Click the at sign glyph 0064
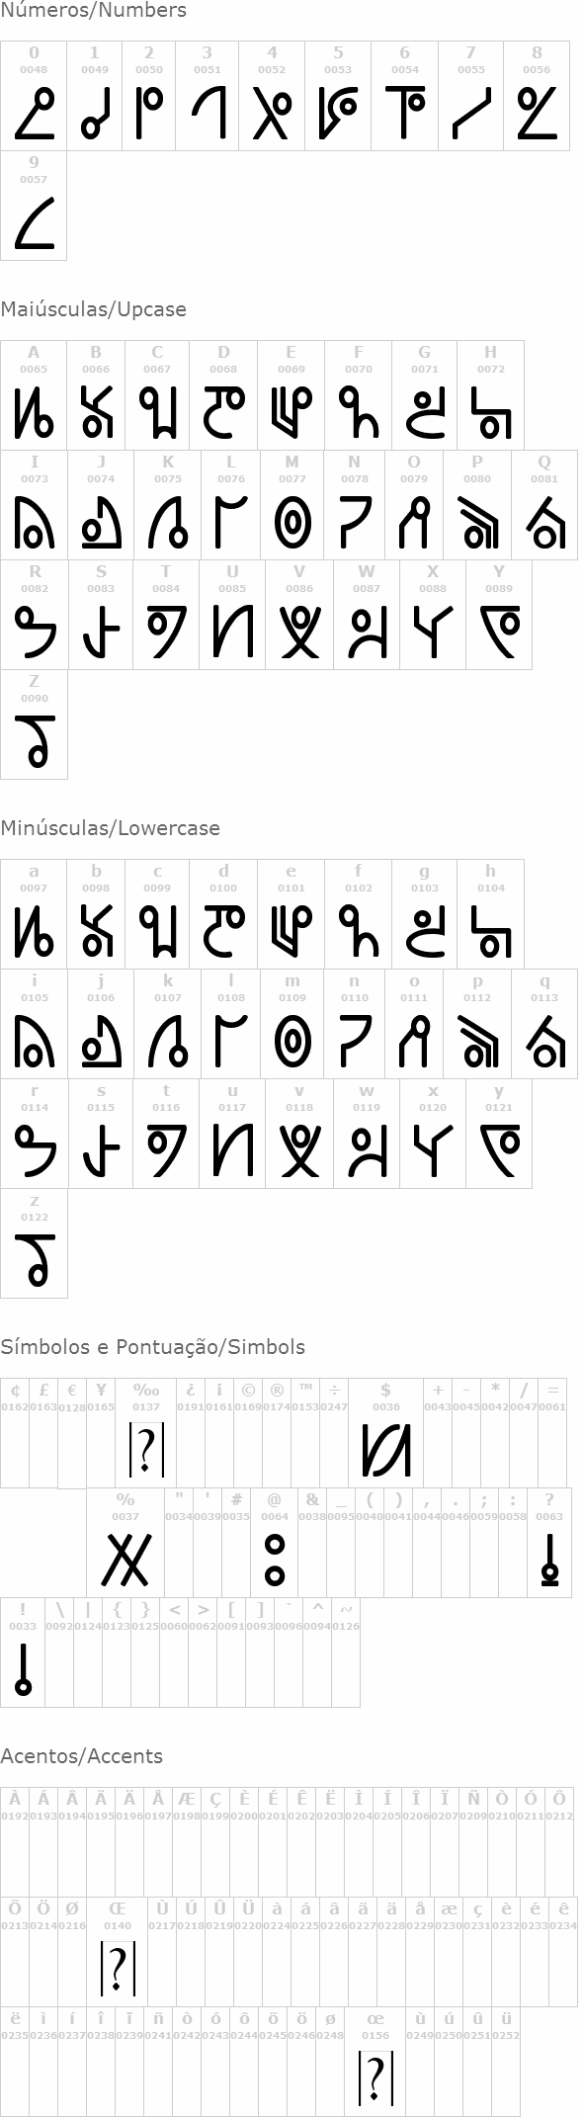This screenshot has width=583, height=2117. (275, 1543)
